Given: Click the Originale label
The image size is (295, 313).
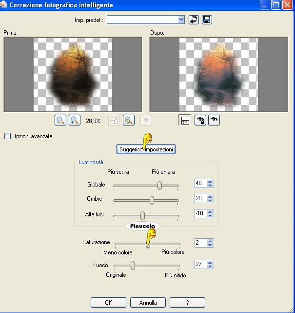Looking at the screenshot, I should (116, 275).
